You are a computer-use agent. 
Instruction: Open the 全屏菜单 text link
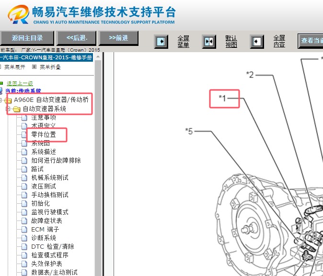184,42
